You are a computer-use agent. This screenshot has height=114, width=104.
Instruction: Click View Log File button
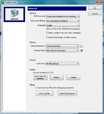44,93
